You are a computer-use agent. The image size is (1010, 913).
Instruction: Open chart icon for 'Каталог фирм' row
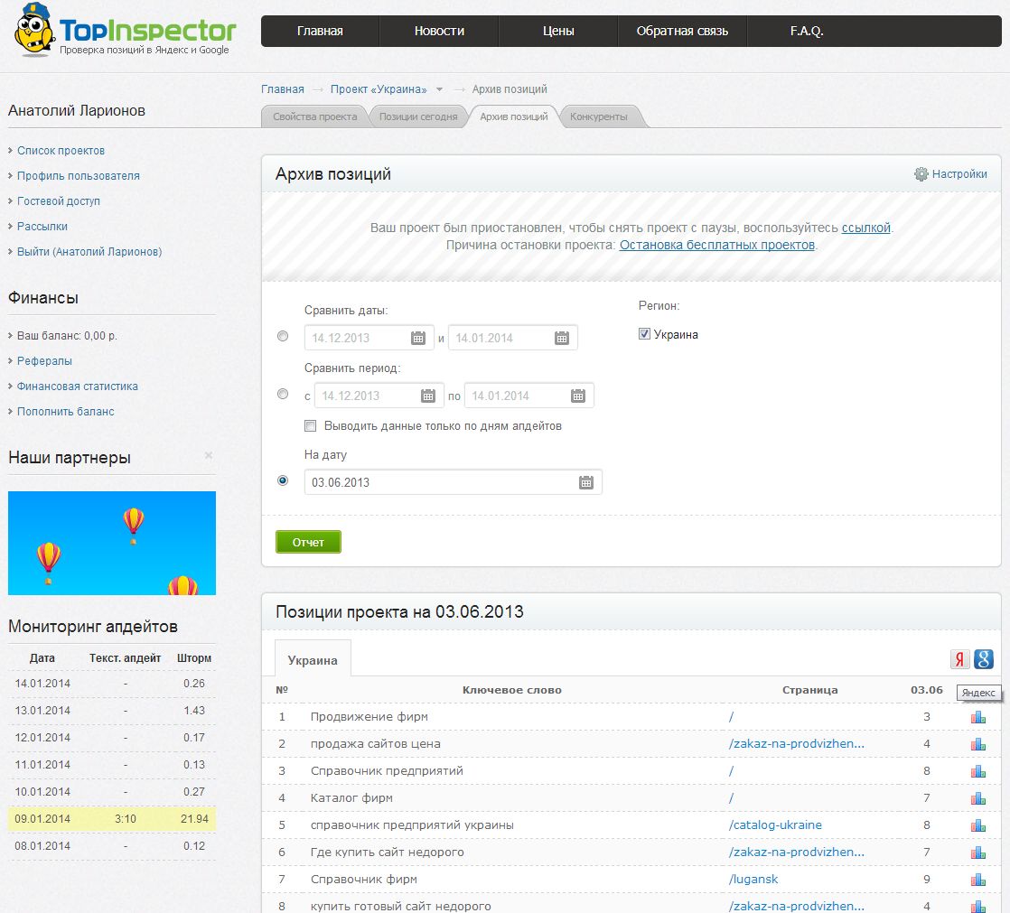pos(977,798)
